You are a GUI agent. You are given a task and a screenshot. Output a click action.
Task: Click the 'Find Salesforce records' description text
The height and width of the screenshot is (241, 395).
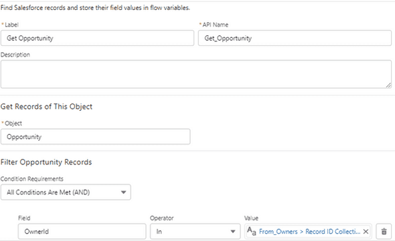(x=95, y=8)
